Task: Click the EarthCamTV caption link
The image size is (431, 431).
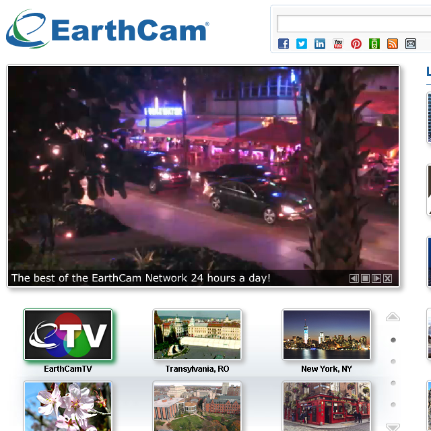Action: [68, 369]
